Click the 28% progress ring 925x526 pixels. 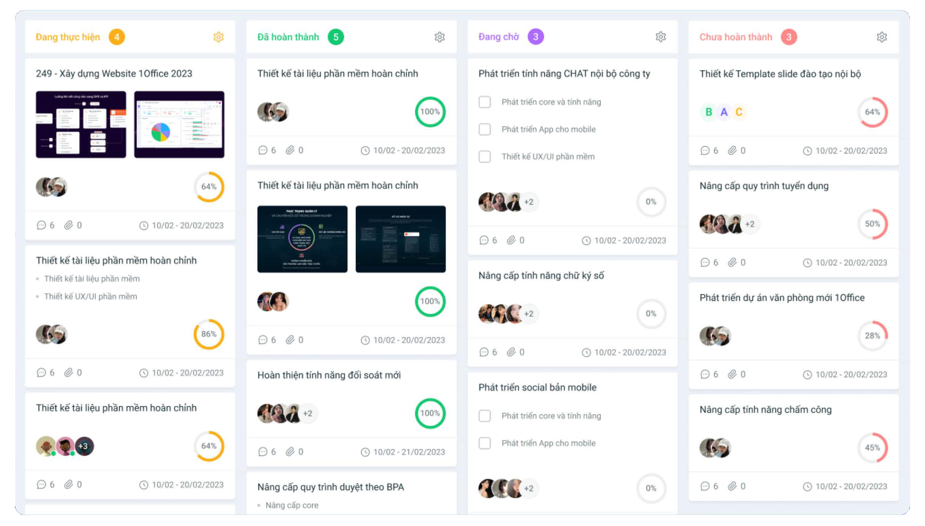coord(873,336)
